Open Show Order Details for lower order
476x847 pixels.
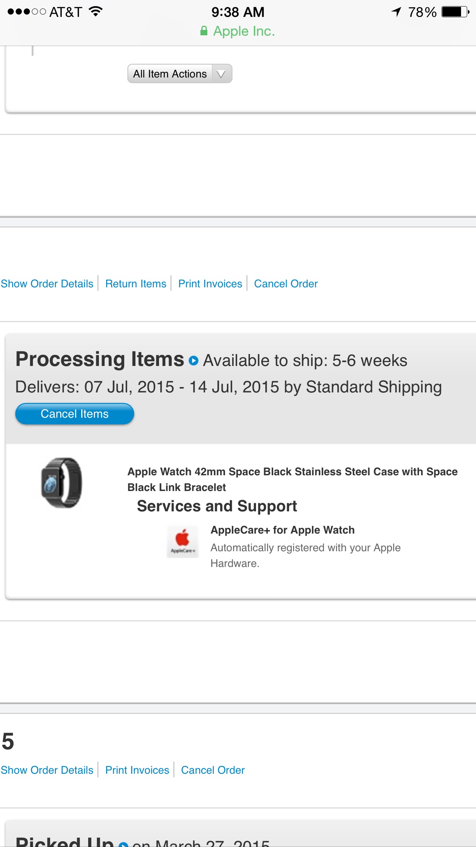(47, 770)
